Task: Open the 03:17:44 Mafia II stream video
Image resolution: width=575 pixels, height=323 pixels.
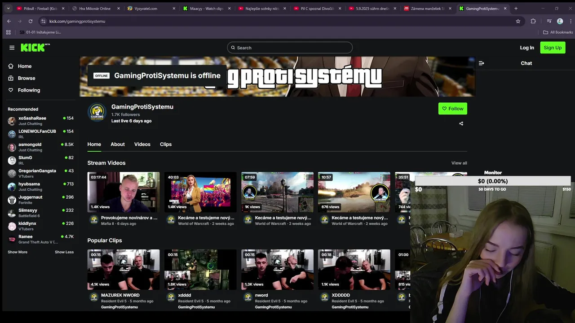Action: 124,192
